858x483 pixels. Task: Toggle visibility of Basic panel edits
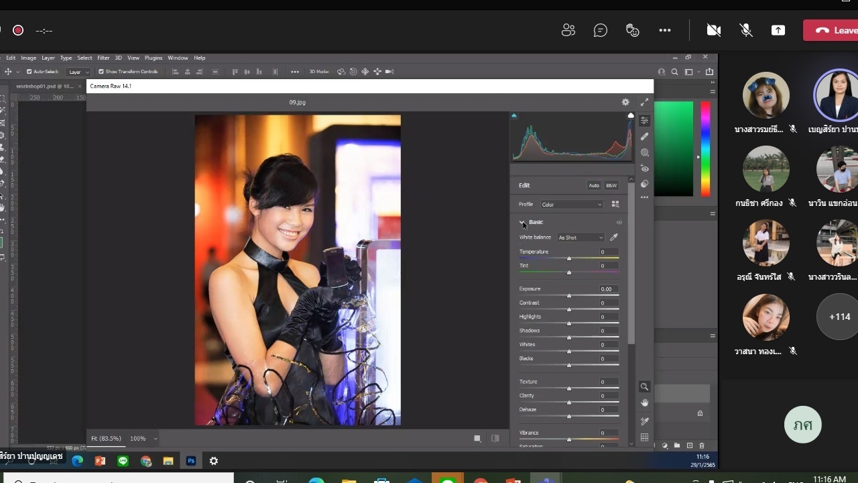click(619, 222)
